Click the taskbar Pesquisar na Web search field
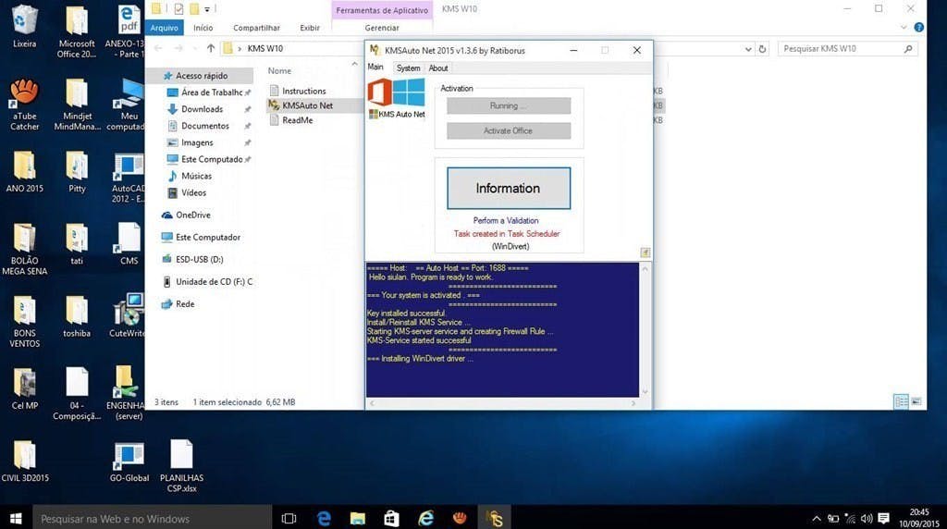Viewport: 947px width, 529px height. pyautogui.click(x=153, y=518)
